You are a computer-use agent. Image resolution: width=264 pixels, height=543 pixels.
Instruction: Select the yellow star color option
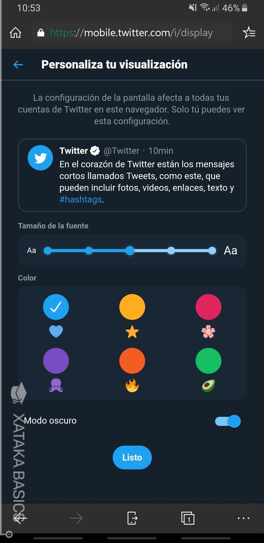(132, 307)
